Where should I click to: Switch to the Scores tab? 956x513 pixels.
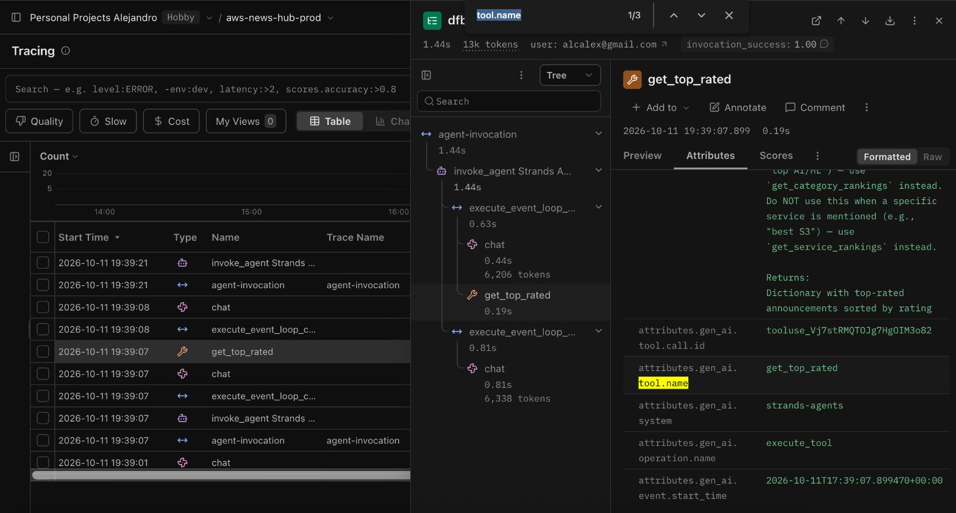[x=776, y=155]
